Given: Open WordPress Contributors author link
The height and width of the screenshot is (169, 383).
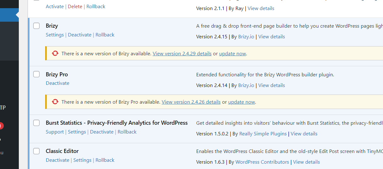Looking at the screenshot, I should pos(262,162).
